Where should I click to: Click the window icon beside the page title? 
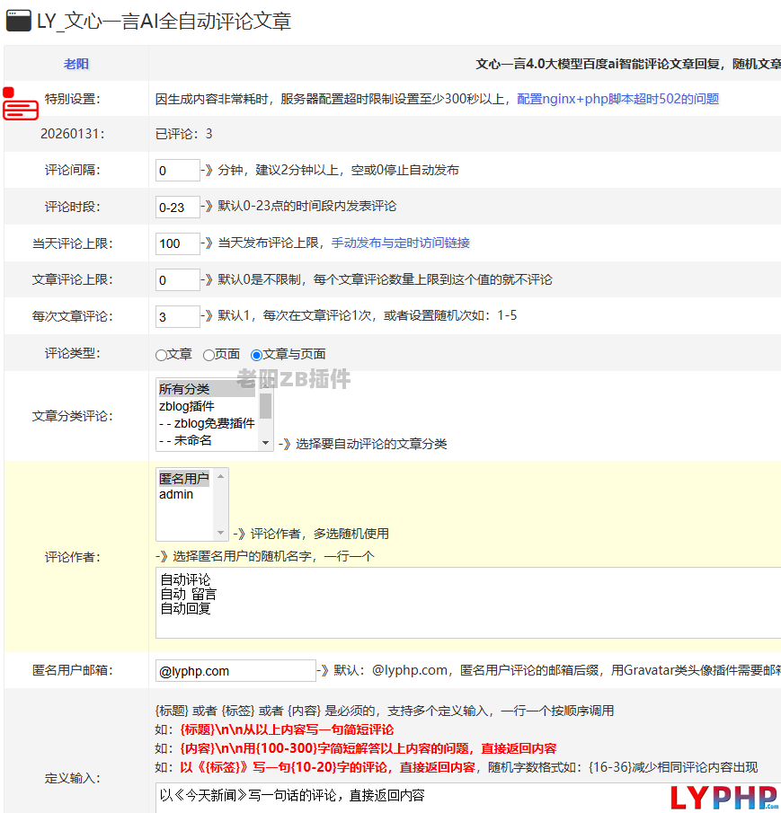pyautogui.click(x=18, y=22)
